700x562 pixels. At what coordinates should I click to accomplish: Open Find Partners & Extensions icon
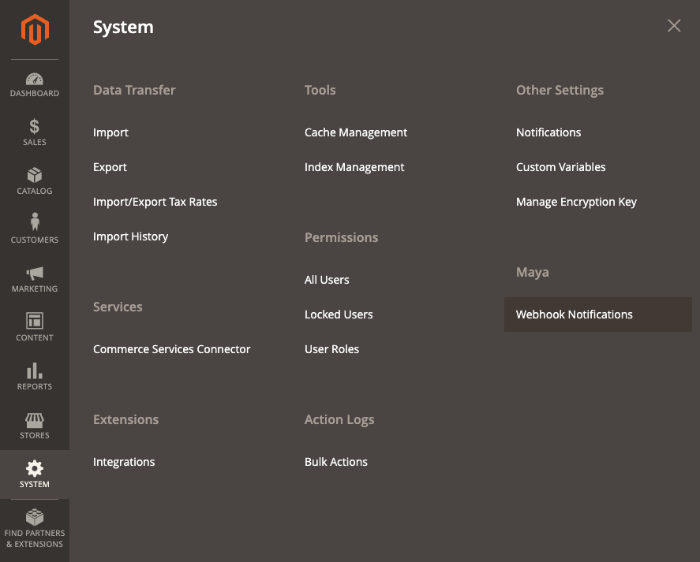35,518
